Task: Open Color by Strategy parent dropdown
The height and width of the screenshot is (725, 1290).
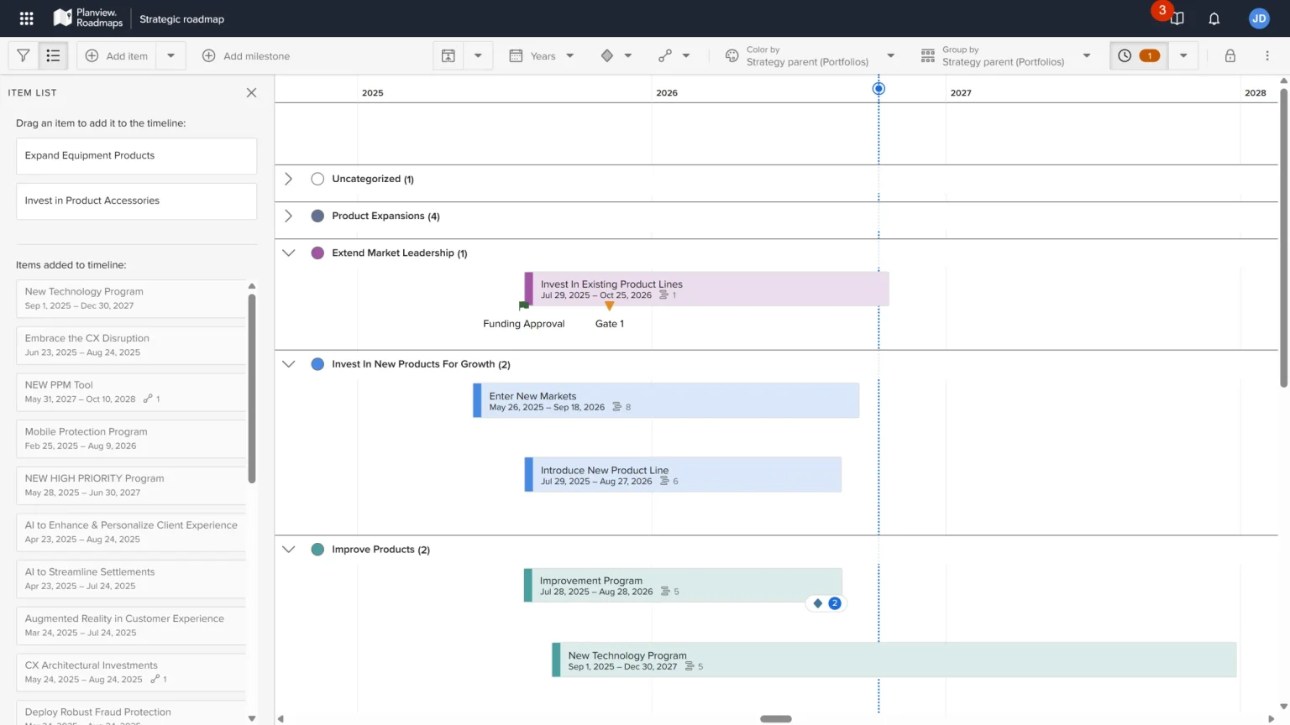Action: [810, 55]
